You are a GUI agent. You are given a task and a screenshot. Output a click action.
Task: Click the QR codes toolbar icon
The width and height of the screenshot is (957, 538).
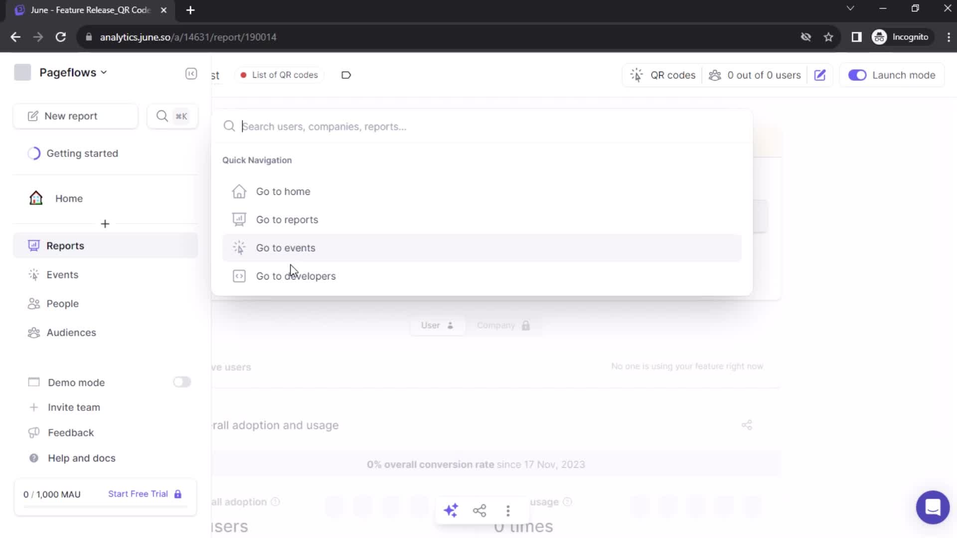pyautogui.click(x=636, y=74)
